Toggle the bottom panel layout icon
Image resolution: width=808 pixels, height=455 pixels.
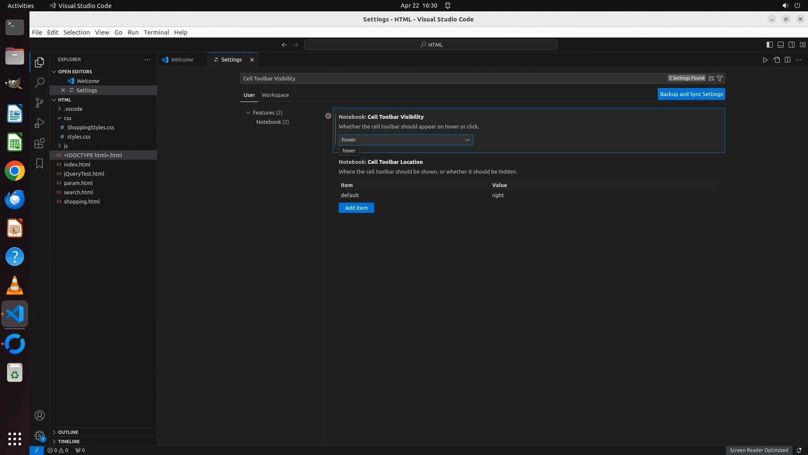(x=781, y=45)
